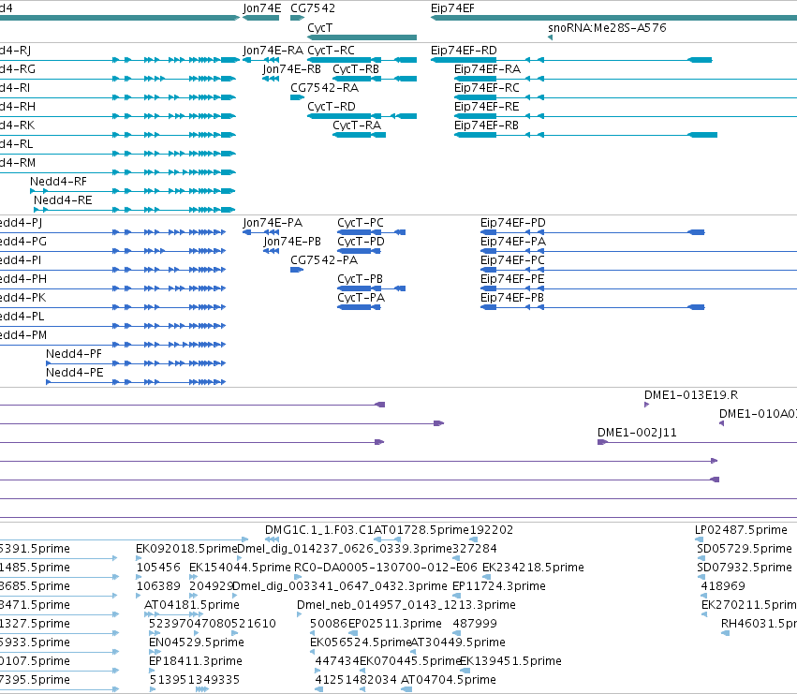Select transcript Eip74EF-RA
797x694 pixels.
487,69
